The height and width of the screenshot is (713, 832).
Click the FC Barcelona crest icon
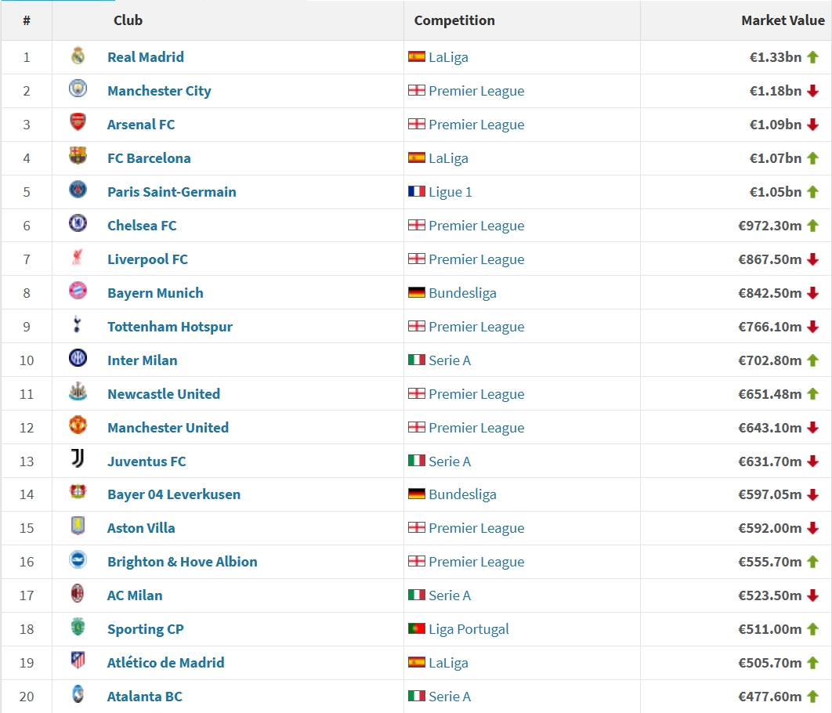tap(78, 157)
